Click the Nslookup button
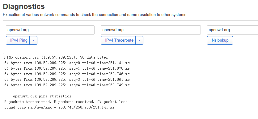The image size is (258, 119). pyautogui.click(x=220, y=40)
